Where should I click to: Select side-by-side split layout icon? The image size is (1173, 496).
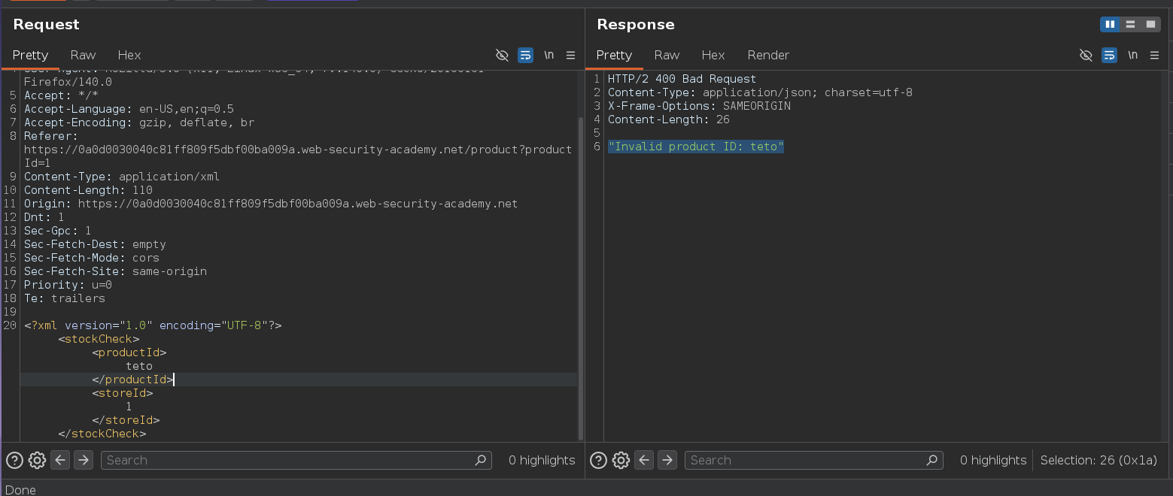[1110, 25]
